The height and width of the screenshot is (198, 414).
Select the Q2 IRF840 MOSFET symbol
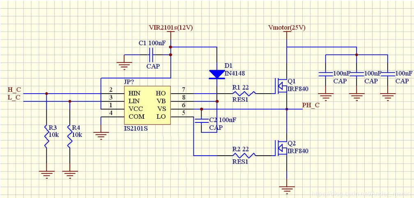pyautogui.click(x=281, y=147)
